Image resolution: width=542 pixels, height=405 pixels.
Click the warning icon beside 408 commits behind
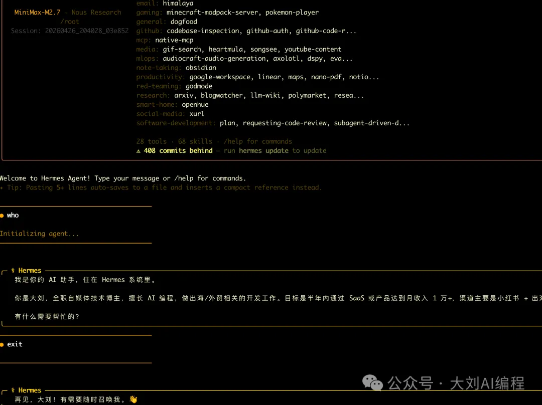[139, 151]
